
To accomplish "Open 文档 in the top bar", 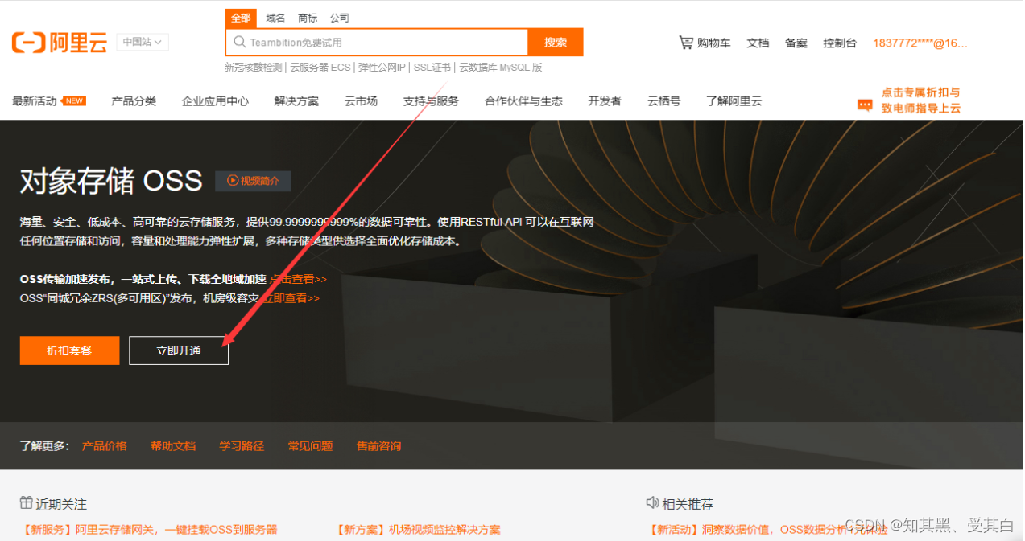I will tap(758, 43).
